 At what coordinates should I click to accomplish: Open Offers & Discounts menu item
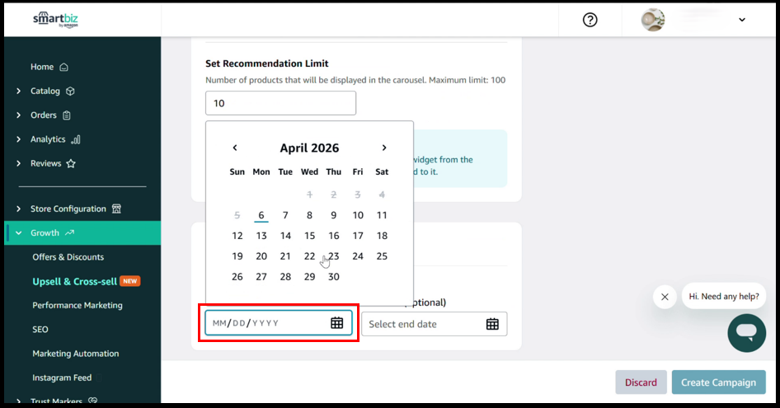click(x=68, y=257)
